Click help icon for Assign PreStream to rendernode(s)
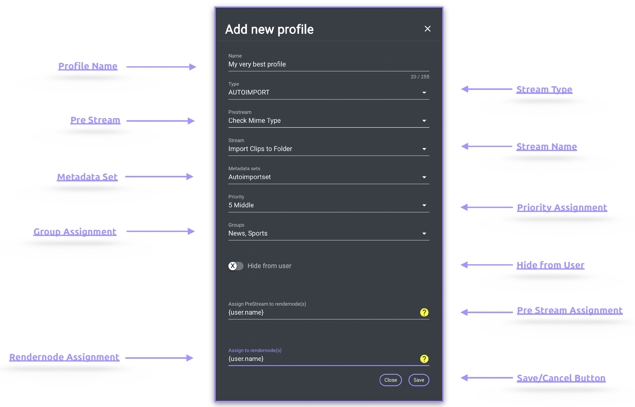 click(424, 312)
